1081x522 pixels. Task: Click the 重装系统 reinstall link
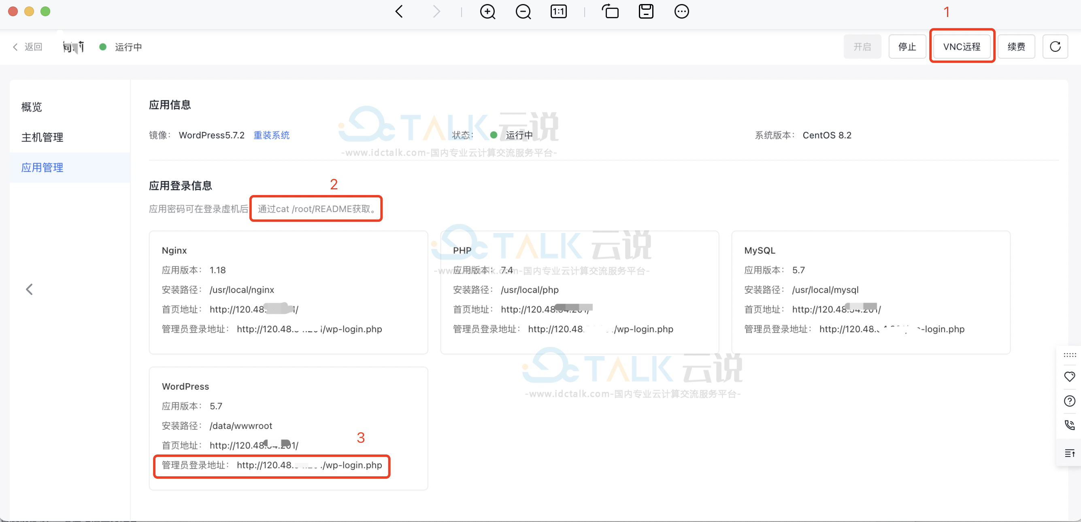272,135
